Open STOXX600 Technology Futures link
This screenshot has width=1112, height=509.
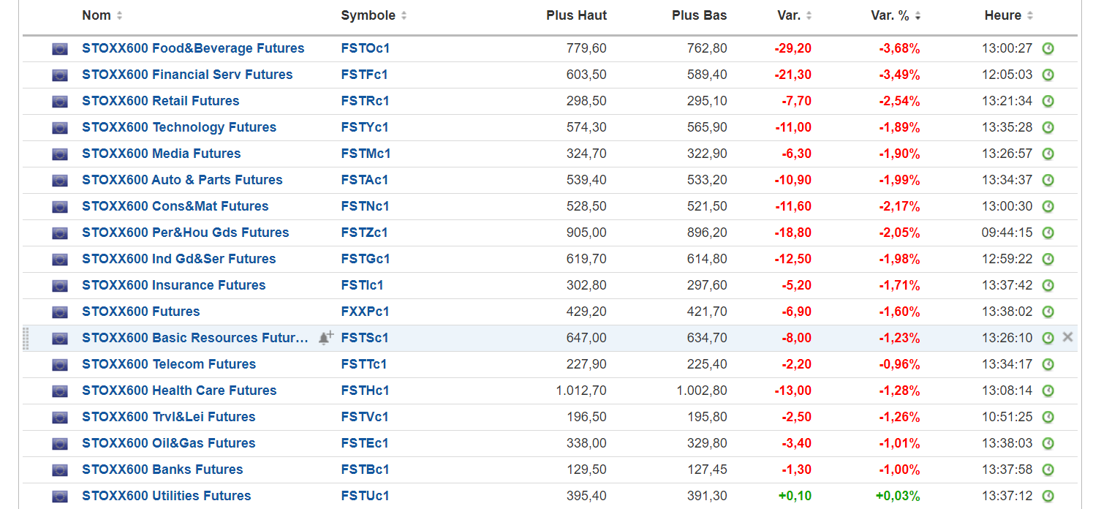pyautogui.click(x=179, y=127)
